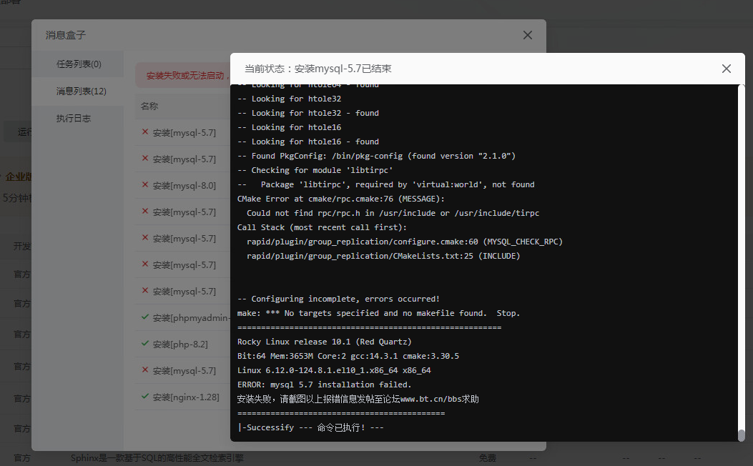Click the success icon beside nginx-1.28 install
Viewport: 753px width, 466px height.
[x=145, y=396]
